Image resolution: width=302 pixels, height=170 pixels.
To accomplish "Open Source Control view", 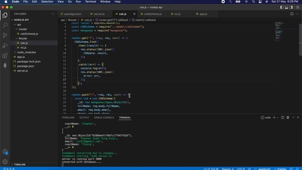I will point(5,35).
